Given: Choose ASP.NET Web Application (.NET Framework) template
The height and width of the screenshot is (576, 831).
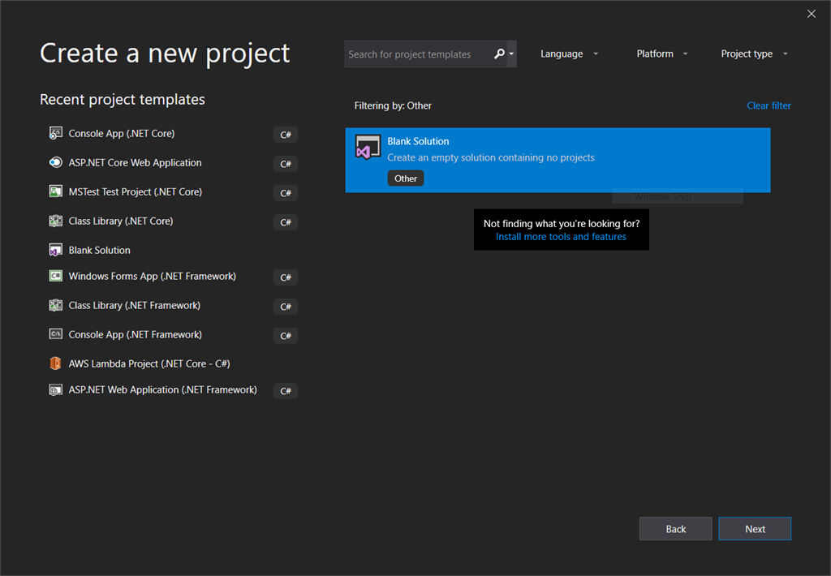Looking at the screenshot, I should coord(162,389).
